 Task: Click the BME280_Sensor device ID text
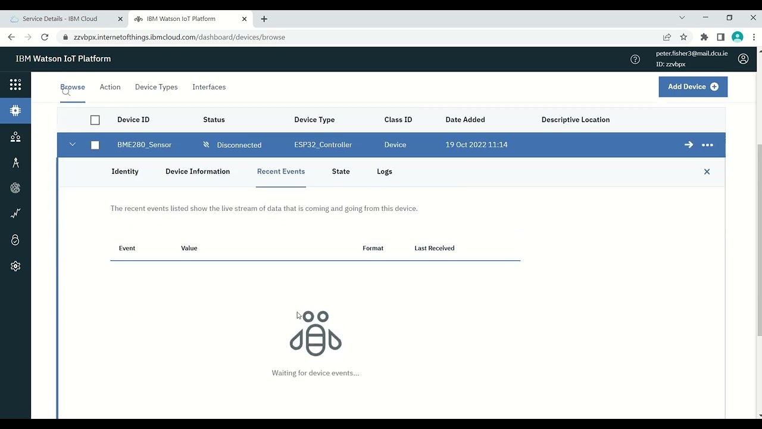click(144, 145)
